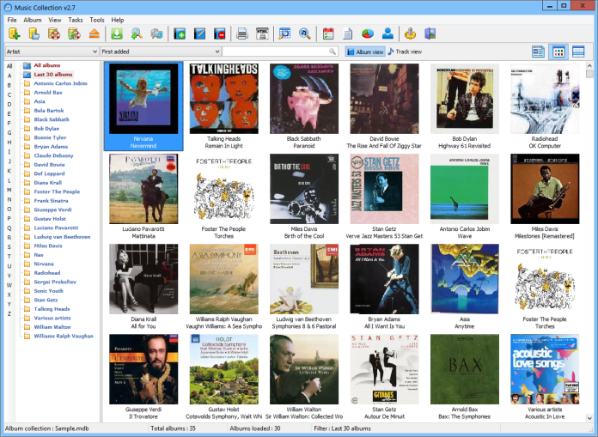This screenshot has height=437, width=598.
Task: Click the print icon in toolbar
Action: click(x=242, y=34)
